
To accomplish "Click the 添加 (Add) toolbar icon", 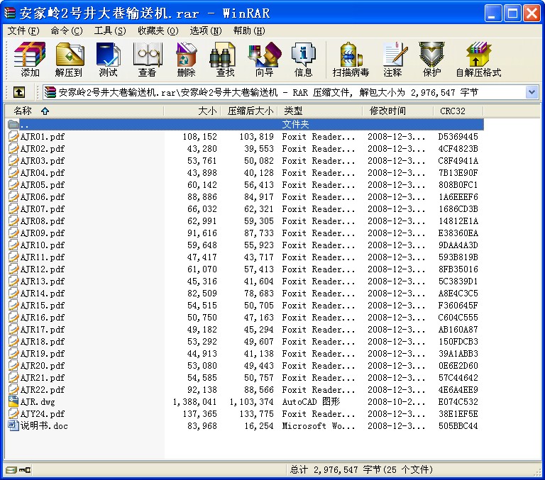I will (30, 54).
